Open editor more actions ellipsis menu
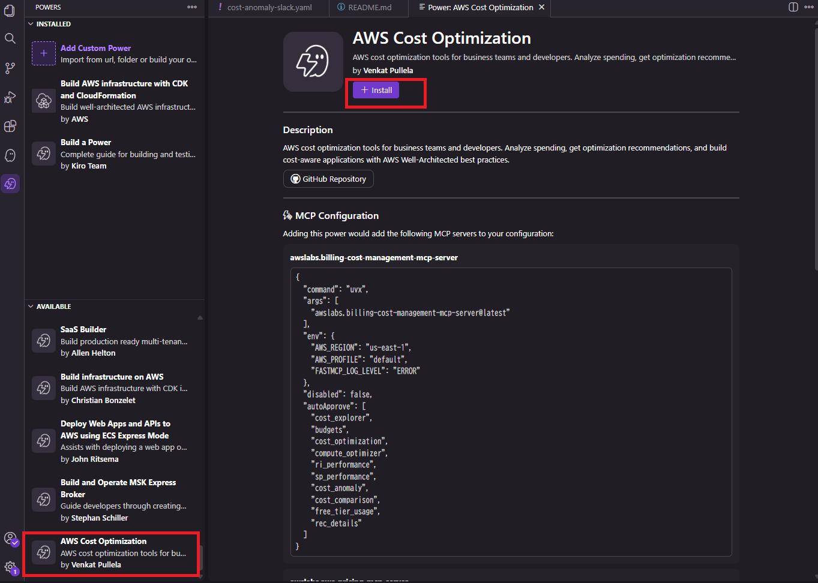Screen dimensions: 818x583 809,7
